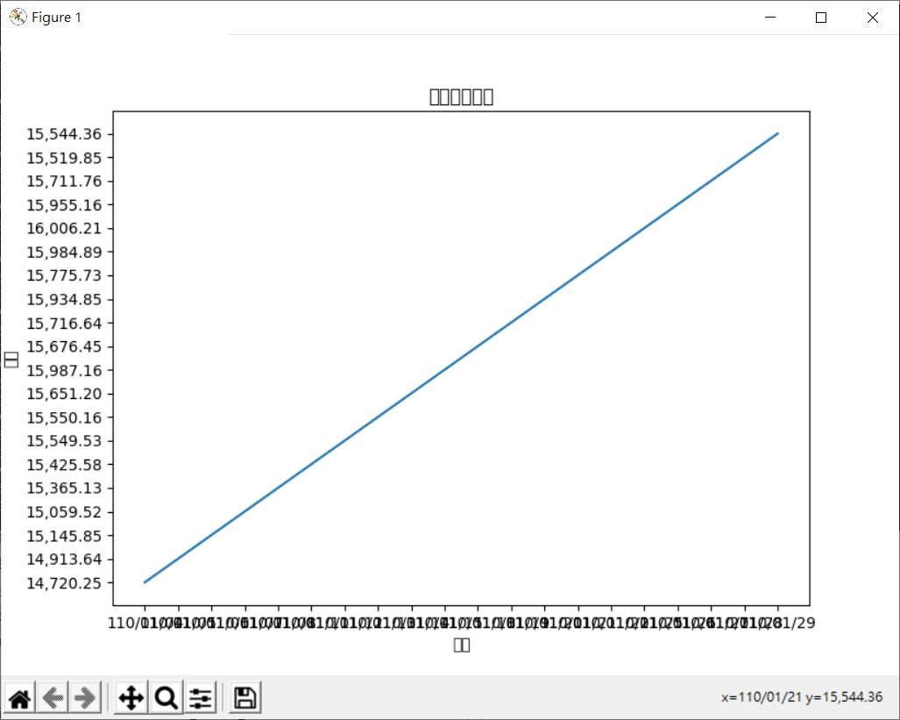Click the y-axis label 15,716.64
This screenshot has width=900, height=720.
pos(64,324)
